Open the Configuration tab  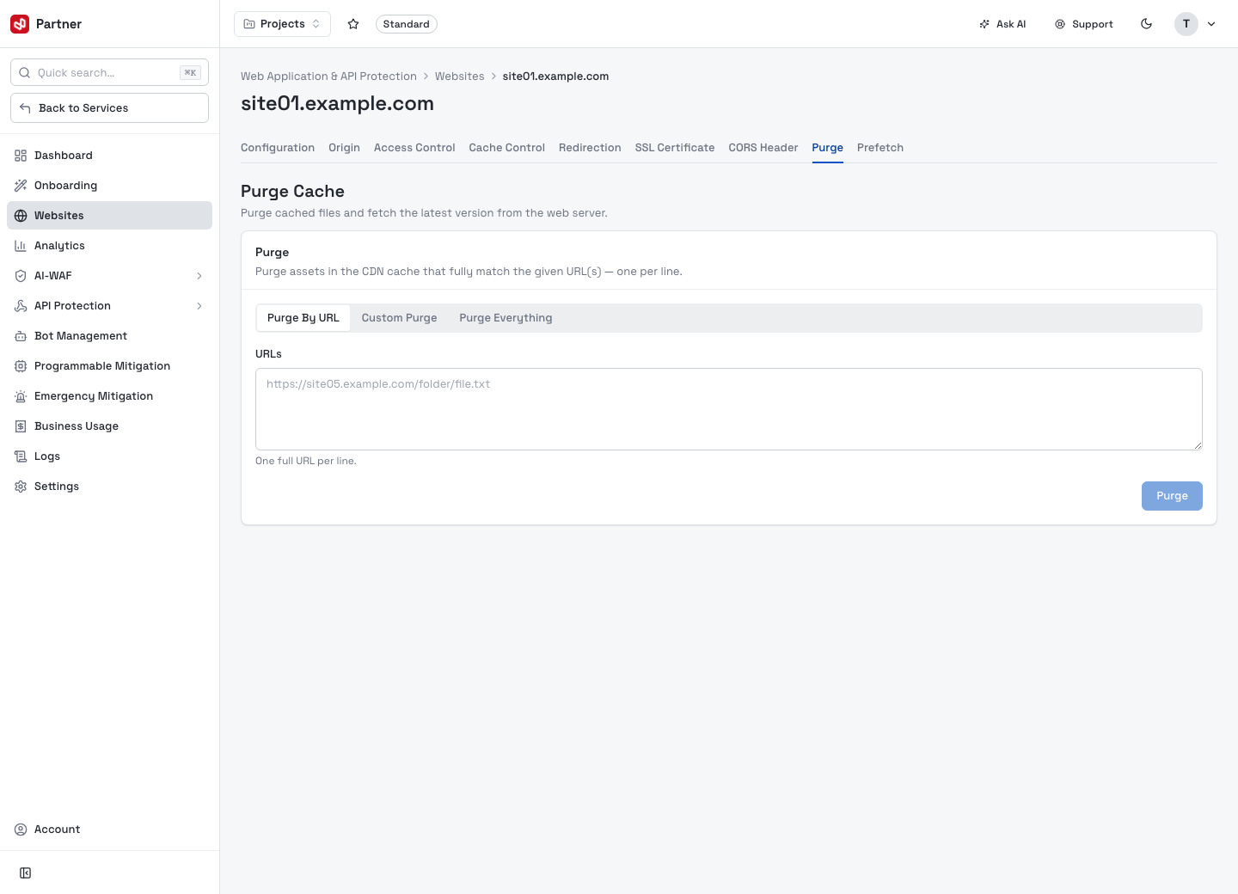(278, 148)
